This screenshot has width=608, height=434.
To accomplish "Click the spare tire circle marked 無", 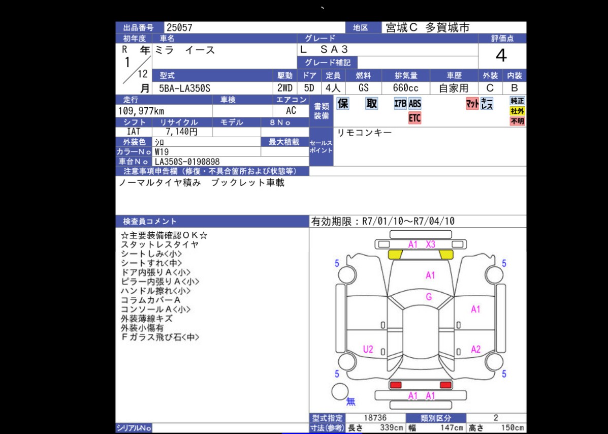I will pos(340,392).
